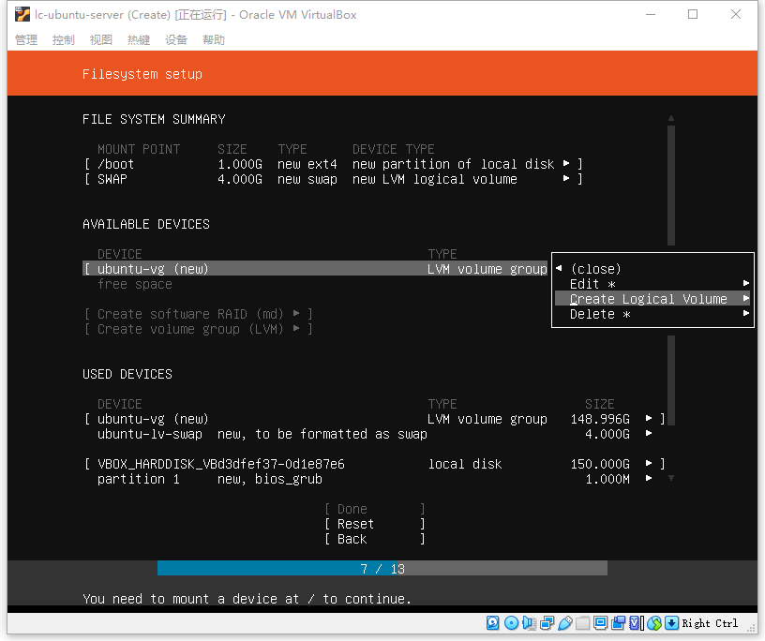Open the 管理 menu
Image resolution: width=765 pixels, height=641 pixels.
click(x=26, y=40)
